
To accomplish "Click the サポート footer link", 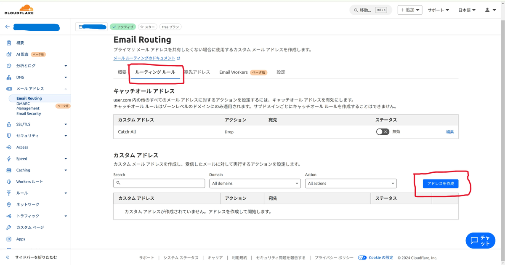I will pos(147,258).
